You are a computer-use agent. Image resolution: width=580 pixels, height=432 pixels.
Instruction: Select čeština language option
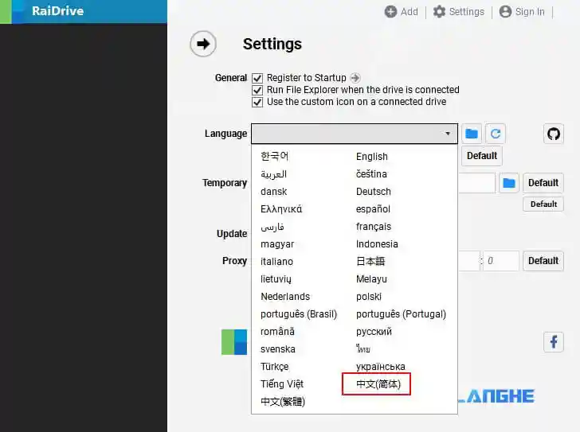click(371, 174)
